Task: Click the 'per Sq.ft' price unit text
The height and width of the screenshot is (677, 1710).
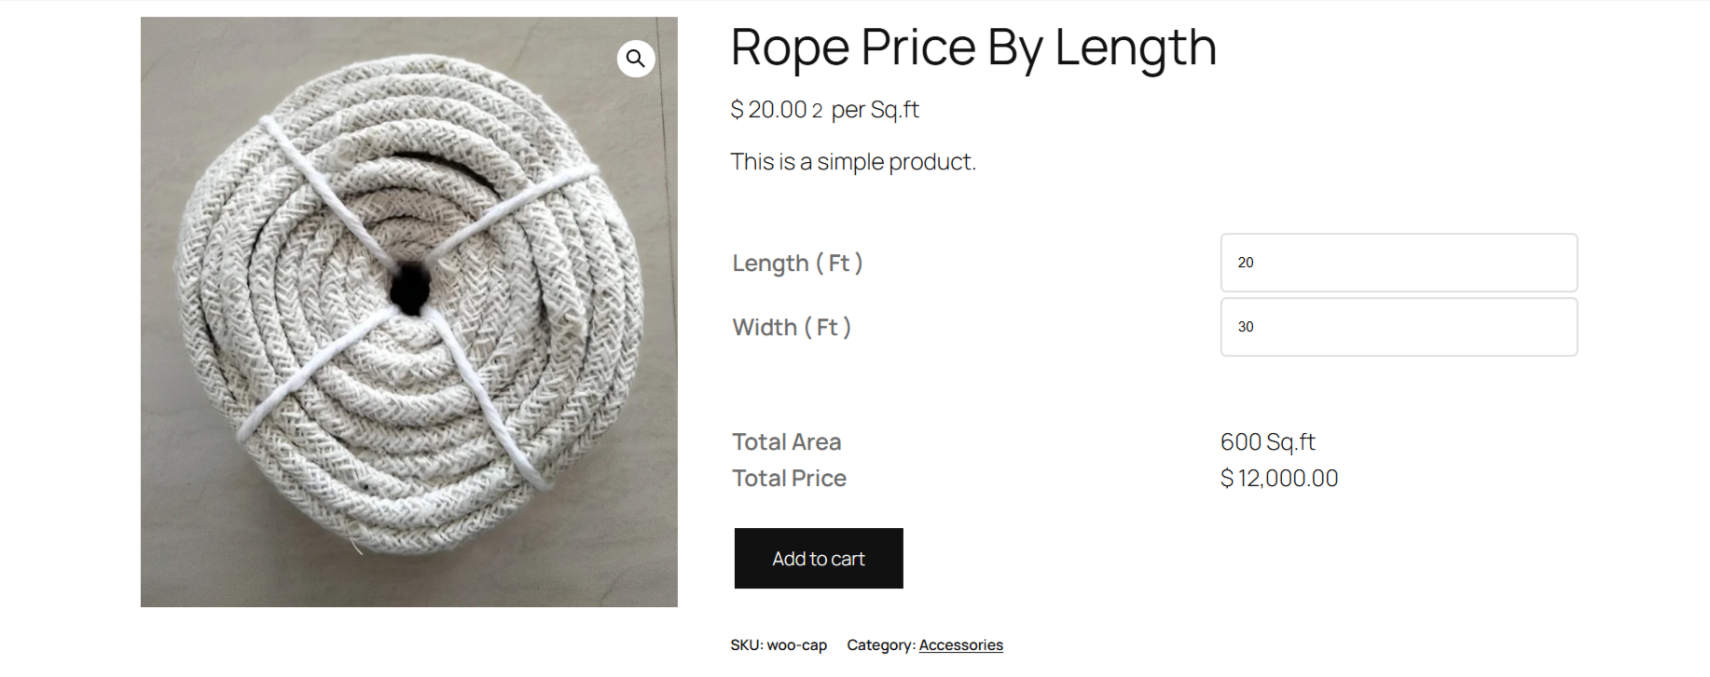Action: tap(875, 110)
